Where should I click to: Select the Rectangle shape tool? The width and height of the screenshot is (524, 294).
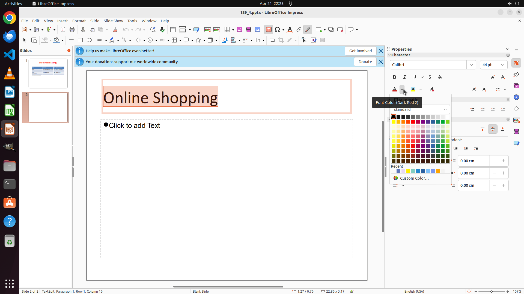coord(80,40)
